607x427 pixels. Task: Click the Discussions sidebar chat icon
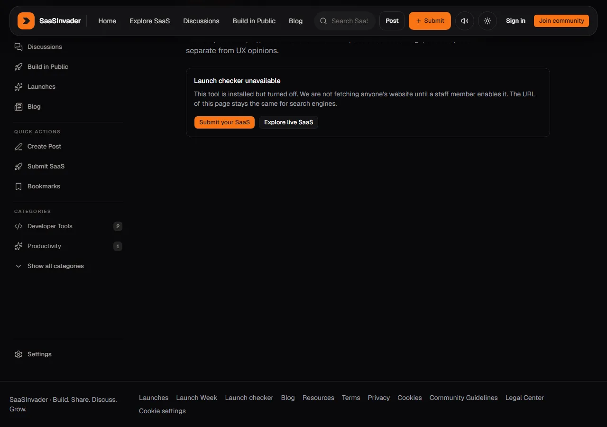tap(18, 47)
